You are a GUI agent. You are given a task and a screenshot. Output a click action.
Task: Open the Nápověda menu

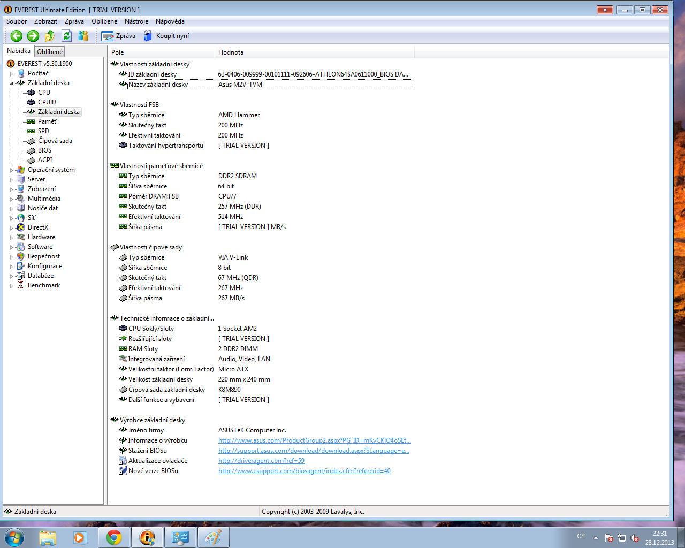(170, 21)
